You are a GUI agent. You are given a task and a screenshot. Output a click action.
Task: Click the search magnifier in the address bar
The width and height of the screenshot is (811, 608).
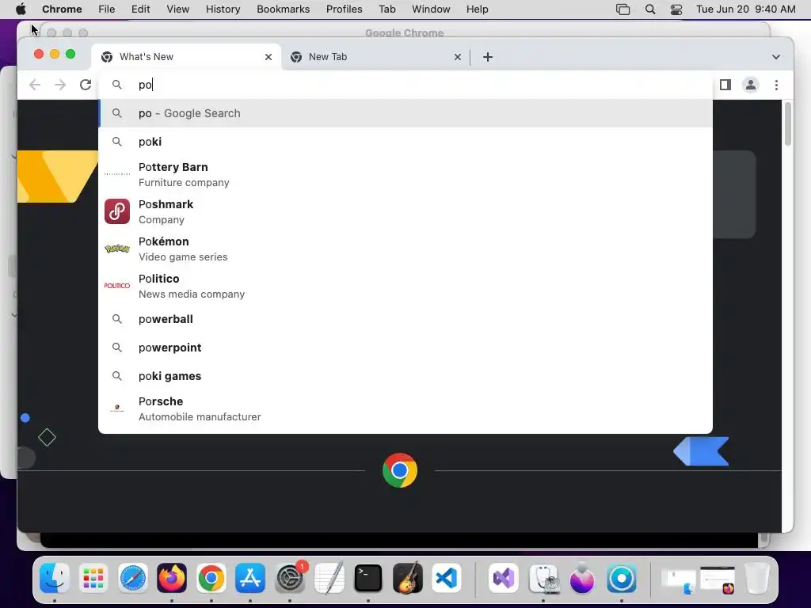(117, 85)
